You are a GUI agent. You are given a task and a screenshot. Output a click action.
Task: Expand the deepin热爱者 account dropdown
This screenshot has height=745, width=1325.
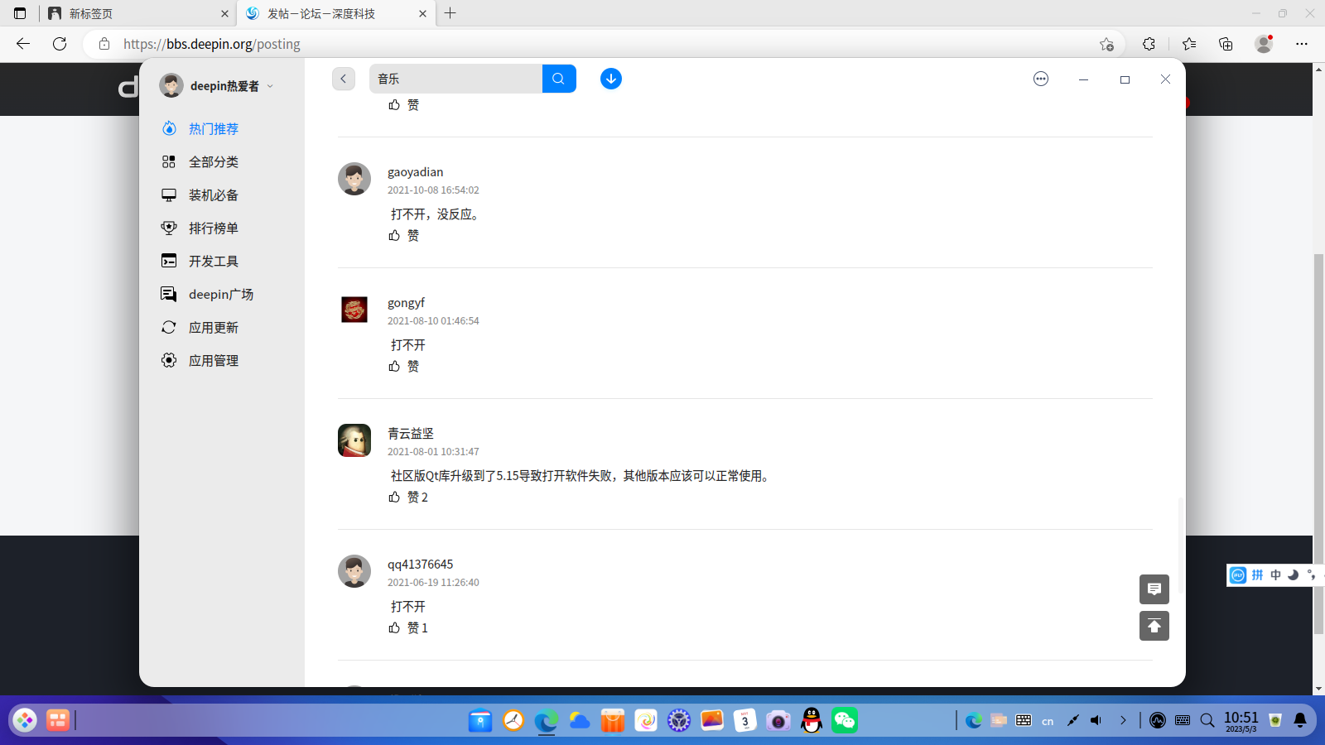[222, 84]
